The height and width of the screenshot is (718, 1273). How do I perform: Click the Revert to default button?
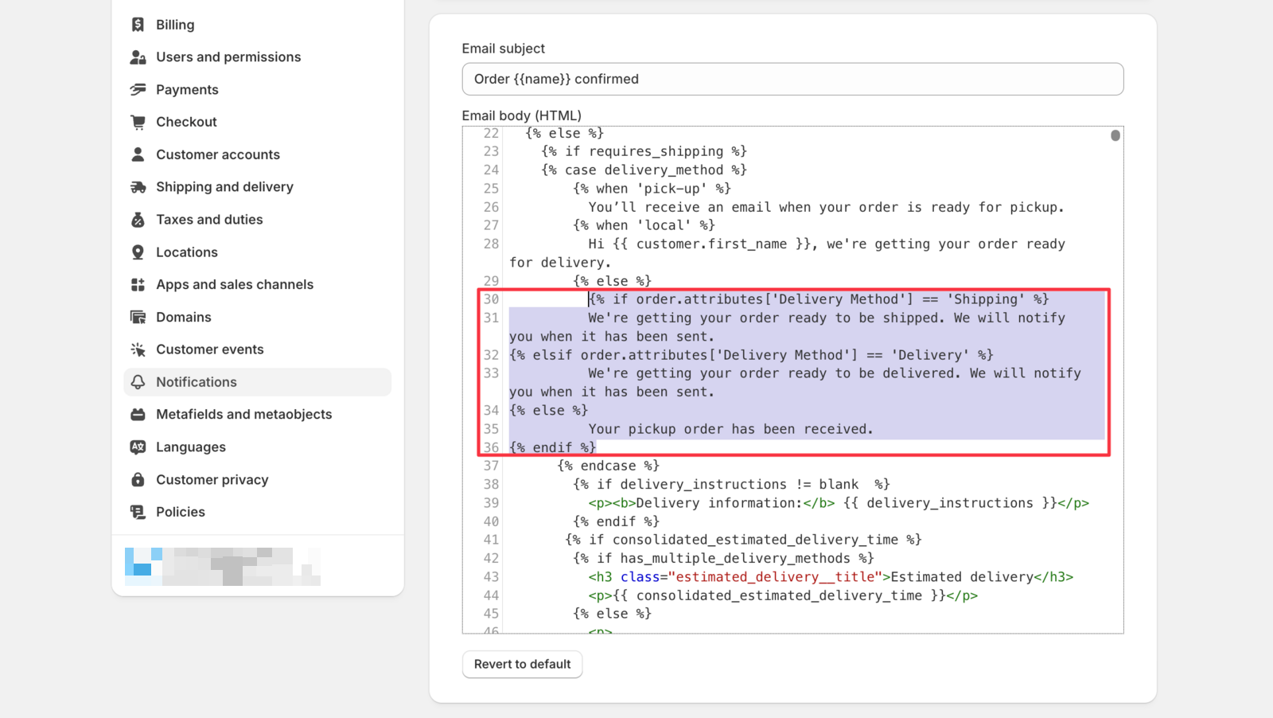pos(522,665)
